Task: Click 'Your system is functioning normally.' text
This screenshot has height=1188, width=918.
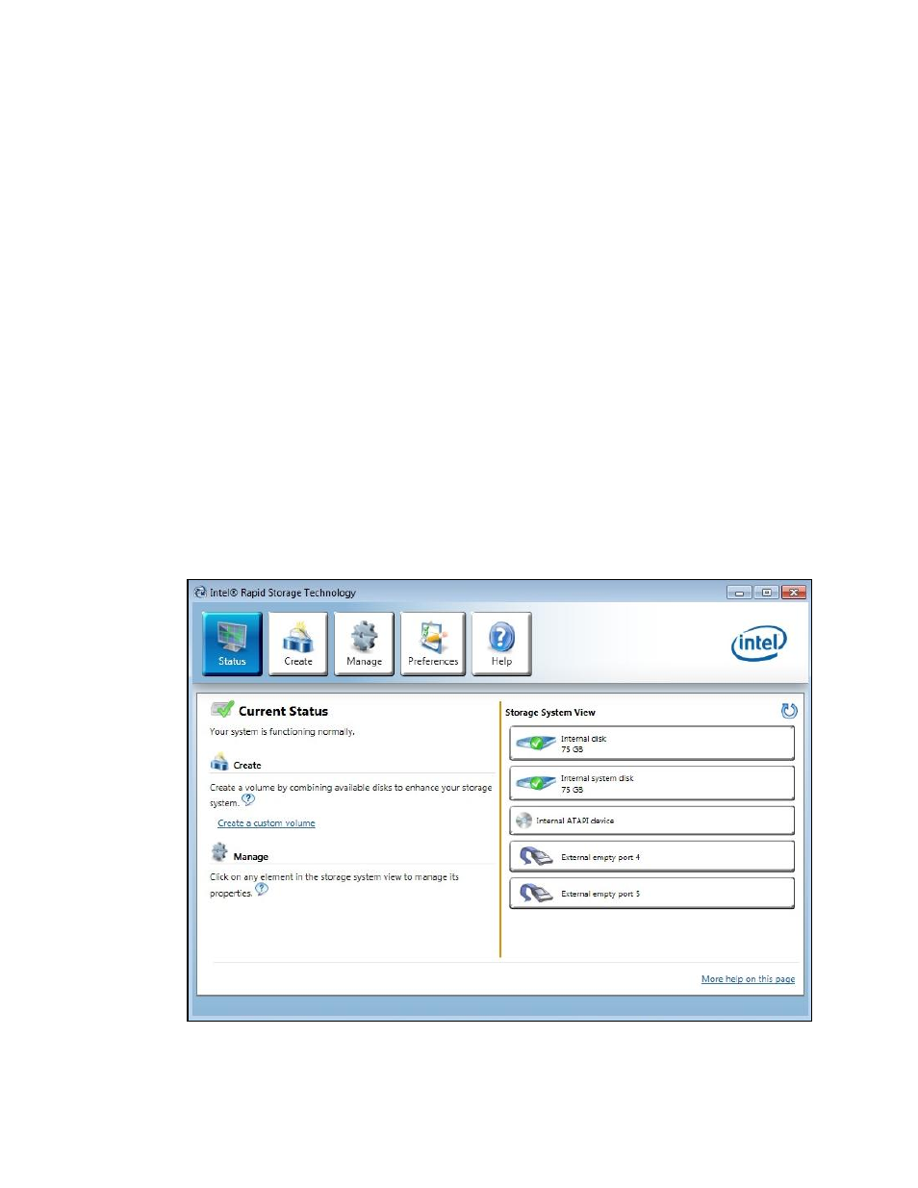Action: point(282,732)
